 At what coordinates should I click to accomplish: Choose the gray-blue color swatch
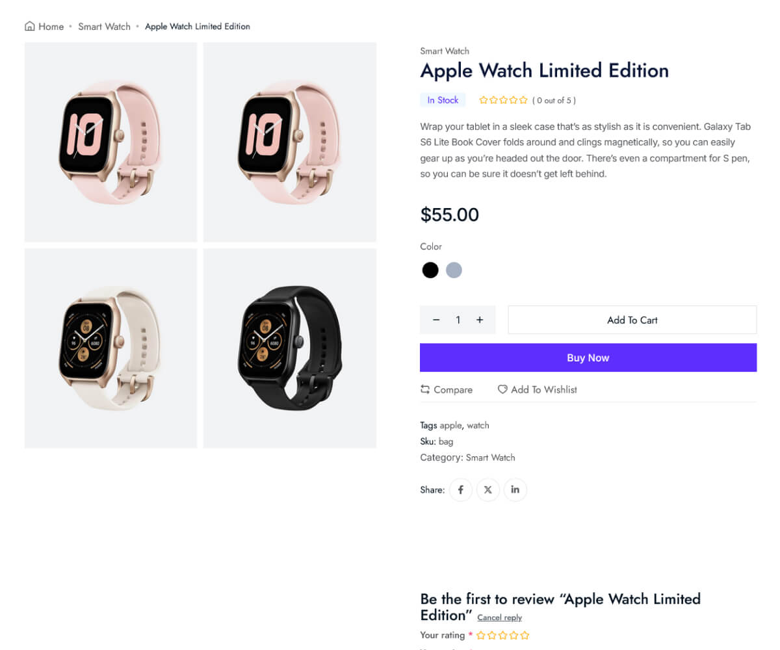tap(454, 270)
